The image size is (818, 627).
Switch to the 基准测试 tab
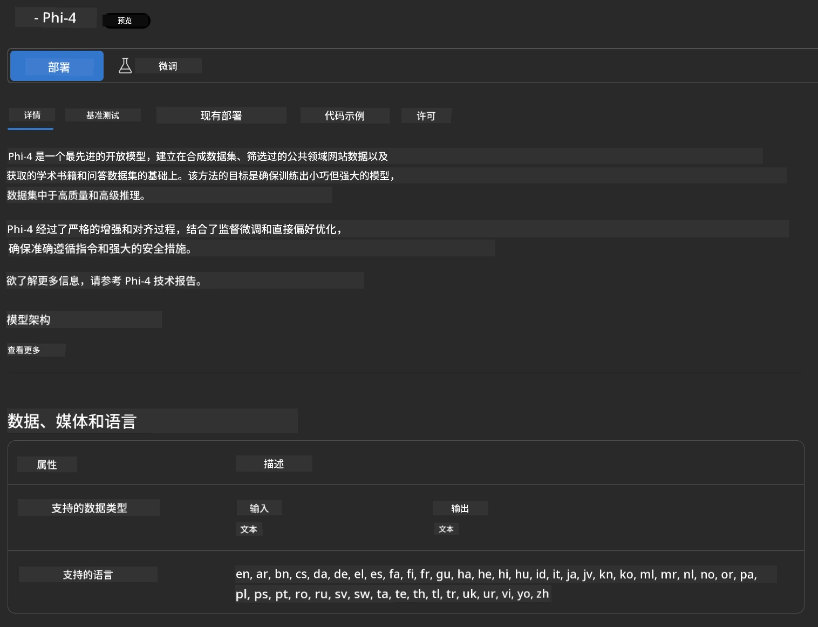coord(103,115)
